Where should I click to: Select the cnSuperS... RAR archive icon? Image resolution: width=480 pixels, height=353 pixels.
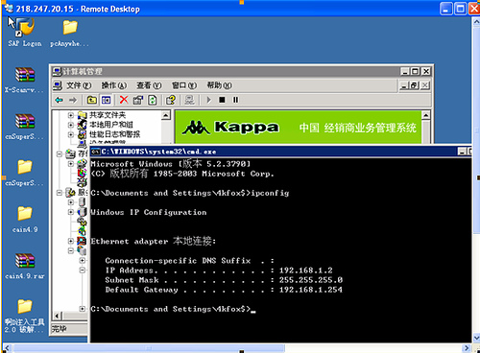coord(25,121)
